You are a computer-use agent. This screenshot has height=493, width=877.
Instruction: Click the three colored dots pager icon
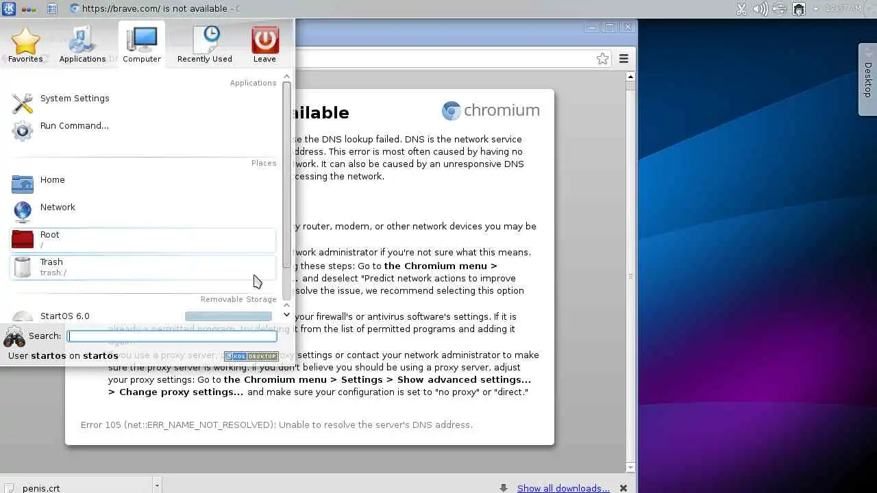tap(29, 9)
